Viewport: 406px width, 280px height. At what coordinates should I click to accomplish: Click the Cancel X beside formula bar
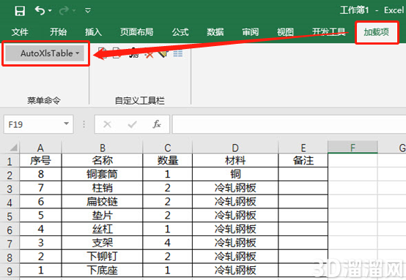click(x=107, y=124)
